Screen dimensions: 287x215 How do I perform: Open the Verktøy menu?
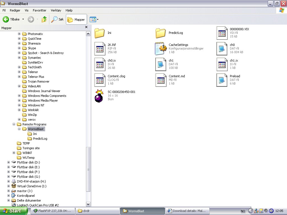coord(56,10)
